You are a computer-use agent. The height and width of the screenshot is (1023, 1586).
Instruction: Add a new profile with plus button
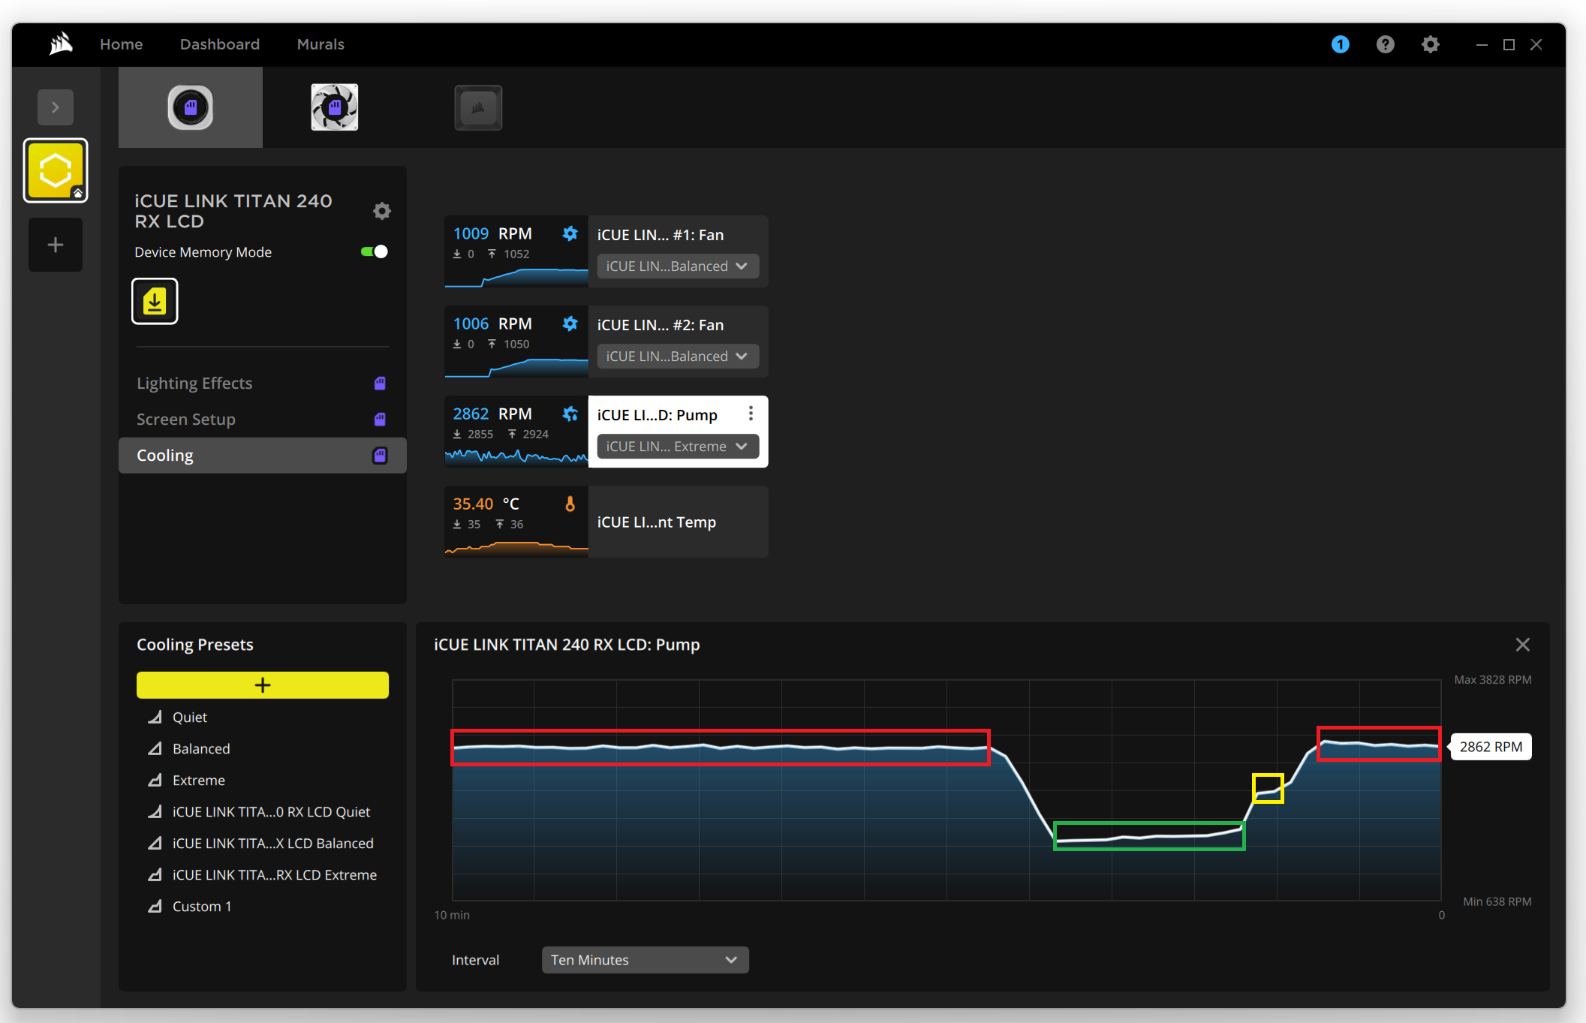56,245
